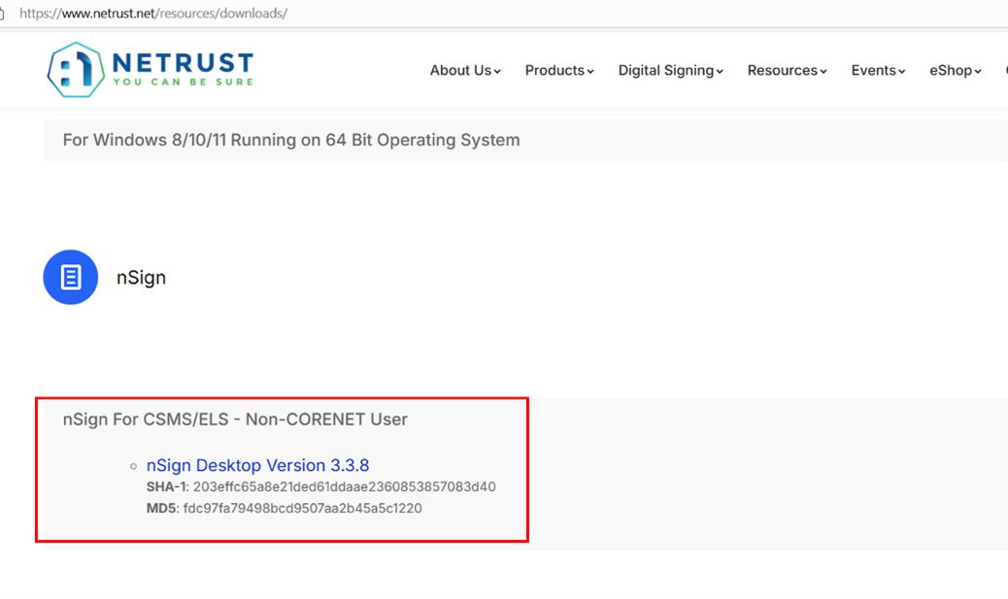Expand the eShop menu

pyautogui.click(x=956, y=70)
